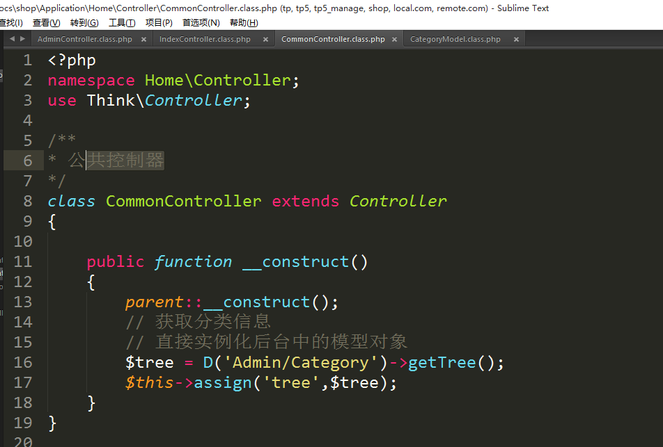Open the 工具(T) menu
This screenshot has width=663, height=447.
click(122, 23)
